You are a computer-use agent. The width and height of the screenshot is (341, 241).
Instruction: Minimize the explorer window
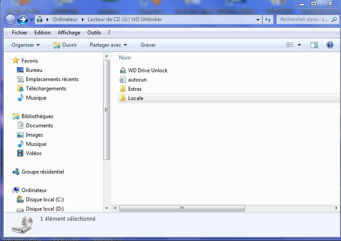[302, 4]
